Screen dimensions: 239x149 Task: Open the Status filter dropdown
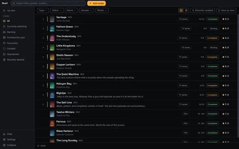coord(57,10)
